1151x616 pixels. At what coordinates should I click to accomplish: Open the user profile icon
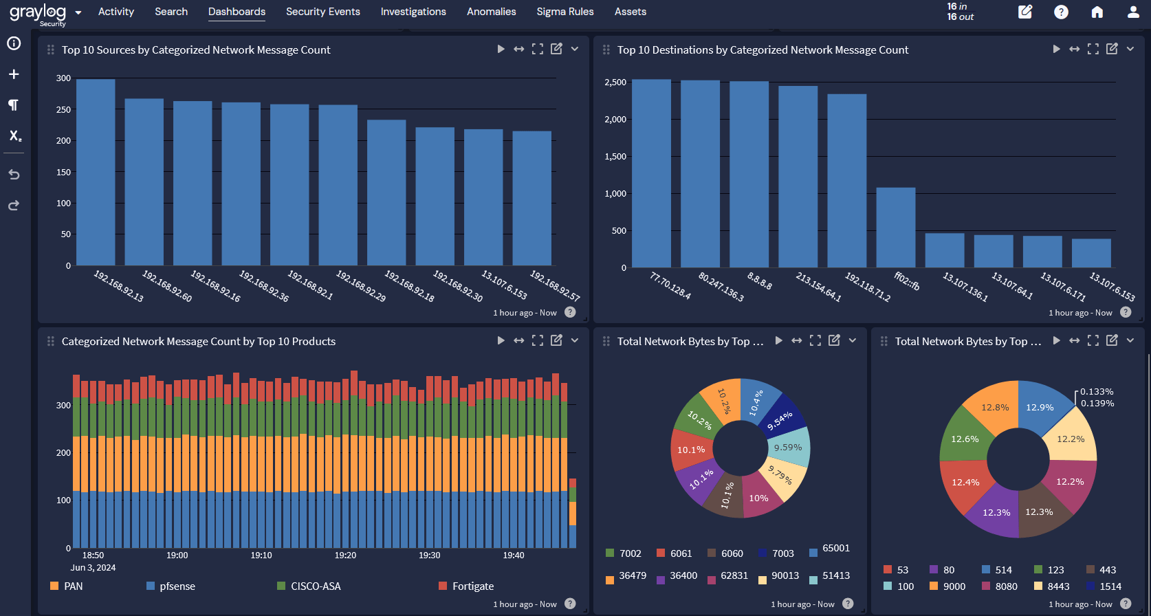[x=1133, y=12]
